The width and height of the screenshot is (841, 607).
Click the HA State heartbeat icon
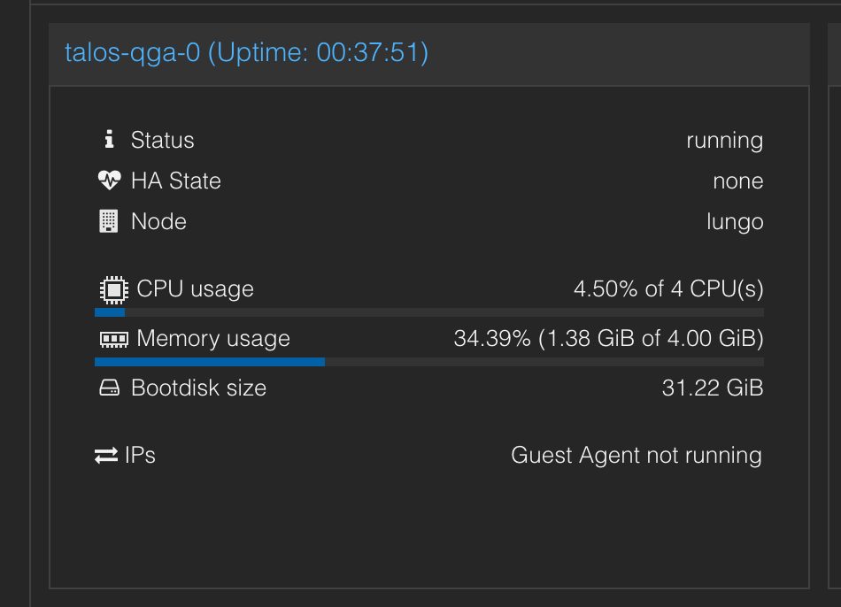pyautogui.click(x=110, y=181)
